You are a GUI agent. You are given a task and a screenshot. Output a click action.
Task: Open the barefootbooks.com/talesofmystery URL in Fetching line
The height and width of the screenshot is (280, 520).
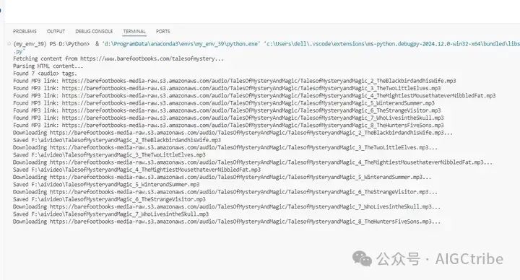click(152, 58)
